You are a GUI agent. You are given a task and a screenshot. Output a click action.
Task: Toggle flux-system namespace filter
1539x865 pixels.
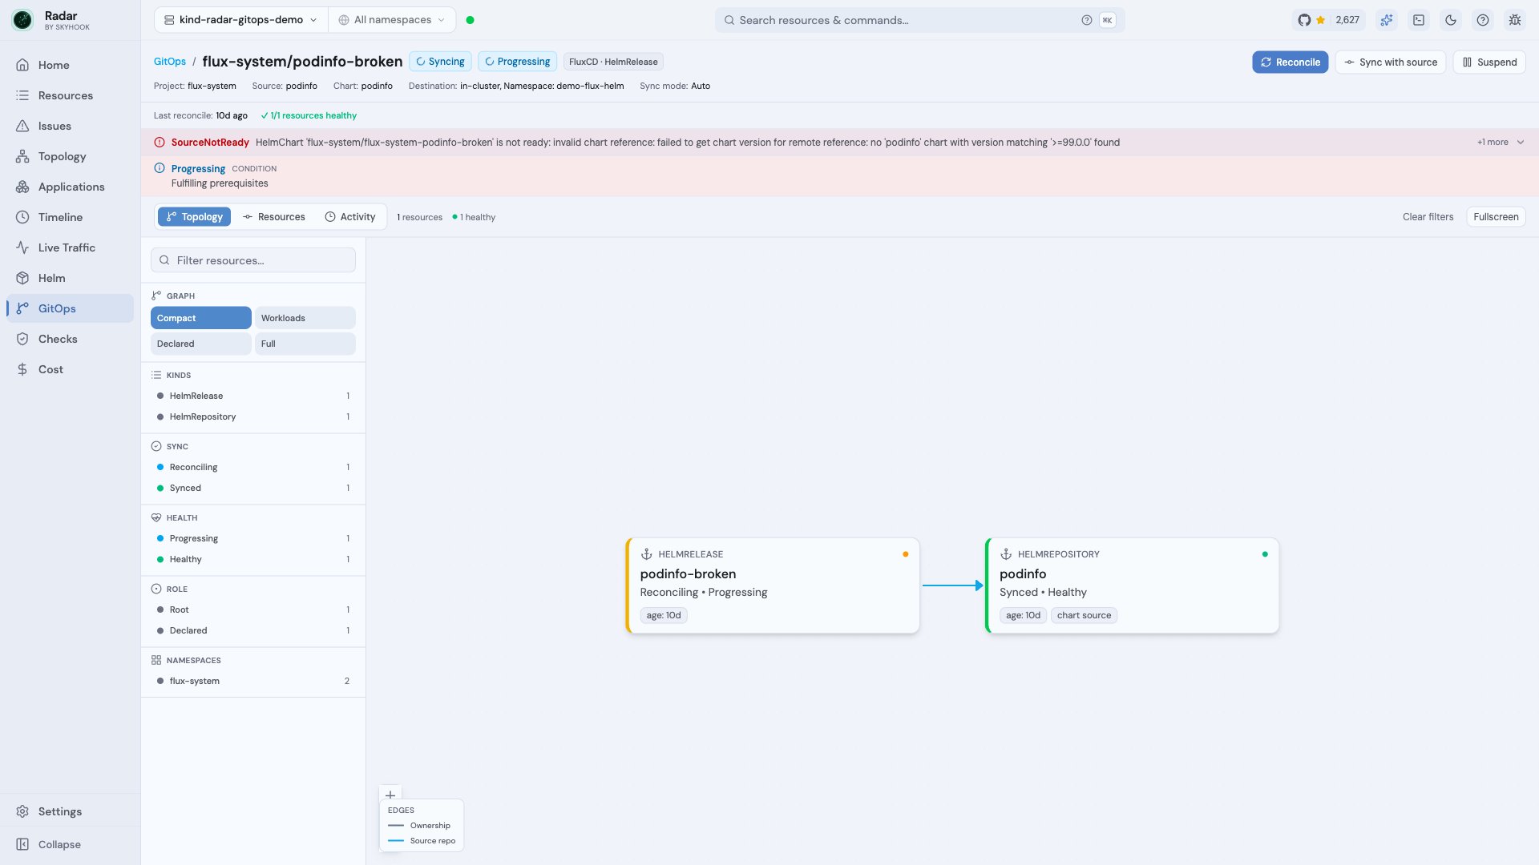point(253,681)
